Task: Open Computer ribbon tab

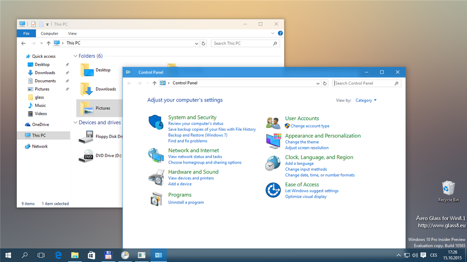Action: 49,34
